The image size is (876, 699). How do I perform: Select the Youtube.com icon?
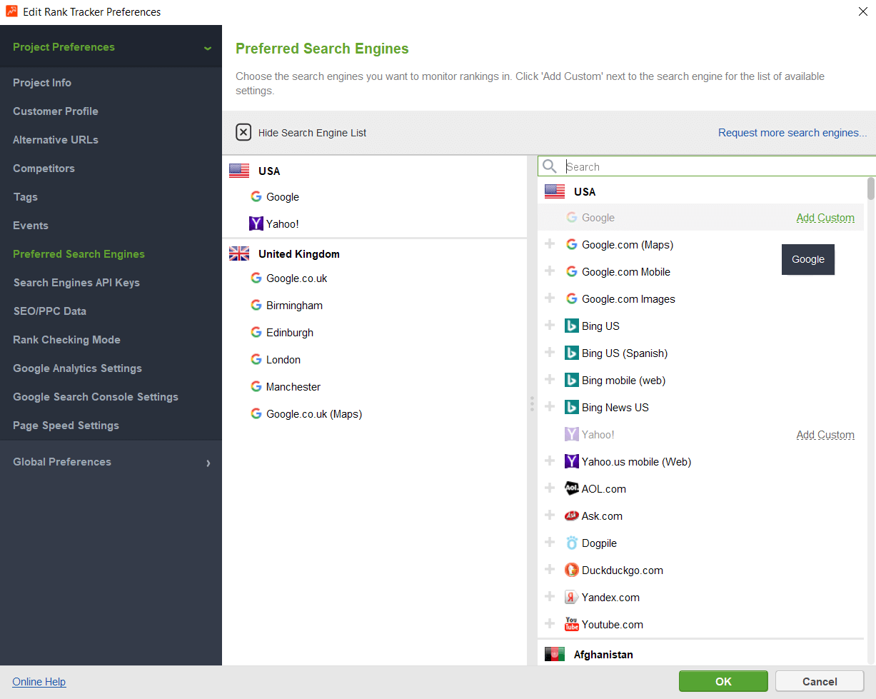tap(572, 624)
